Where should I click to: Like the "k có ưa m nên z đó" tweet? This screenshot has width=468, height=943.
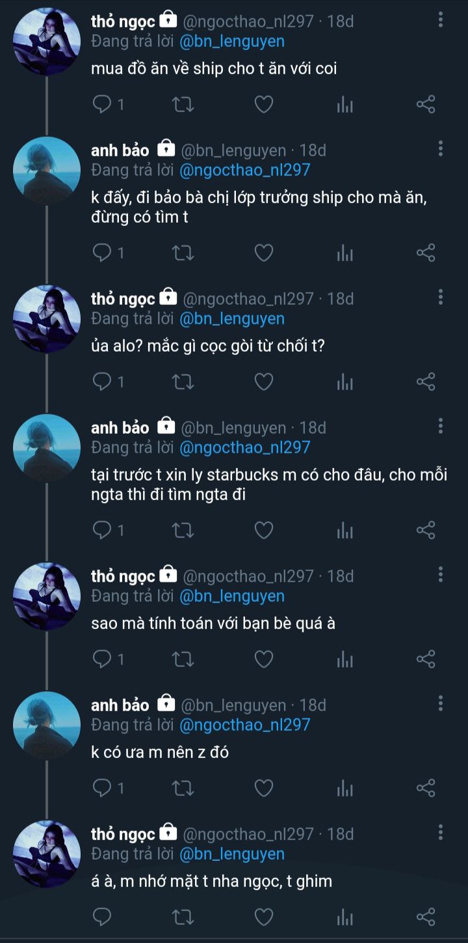tap(263, 788)
